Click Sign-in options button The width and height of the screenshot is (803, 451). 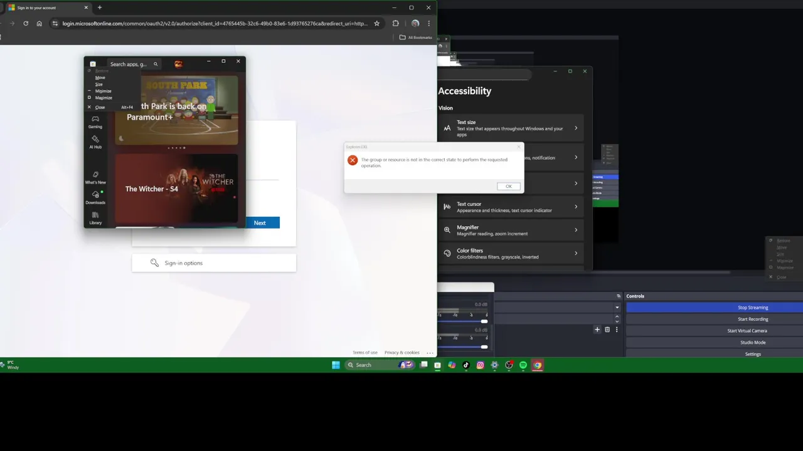pyautogui.click(x=214, y=263)
